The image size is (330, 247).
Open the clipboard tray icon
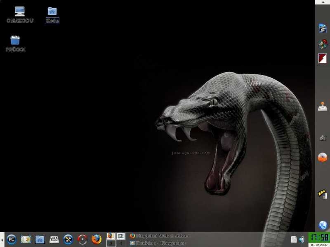tap(294, 240)
